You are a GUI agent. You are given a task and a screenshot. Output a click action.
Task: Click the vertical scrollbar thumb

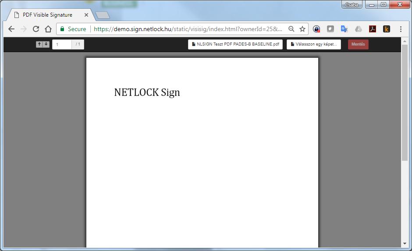point(405,103)
